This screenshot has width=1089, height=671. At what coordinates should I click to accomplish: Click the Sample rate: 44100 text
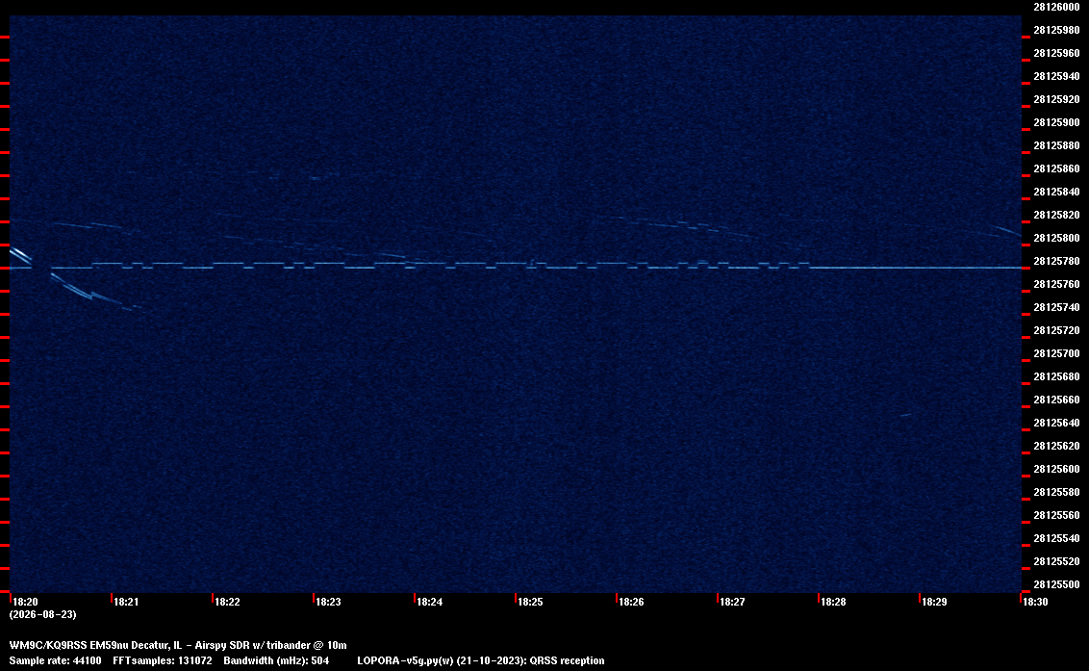click(x=55, y=660)
